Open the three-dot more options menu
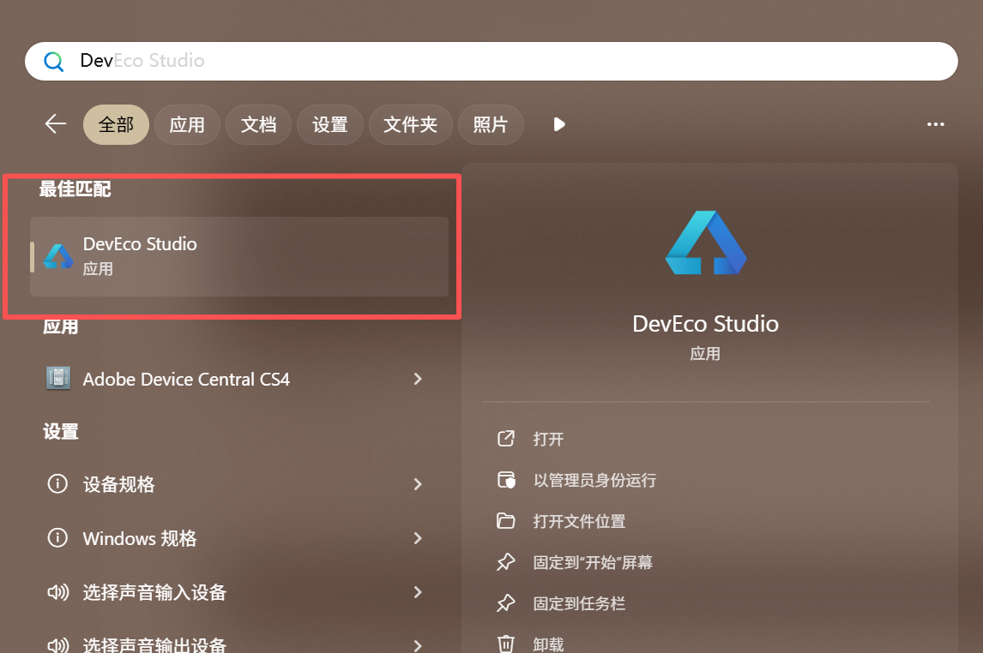Image resolution: width=983 pixels, height=653 pixels. (x=935, y=124)
